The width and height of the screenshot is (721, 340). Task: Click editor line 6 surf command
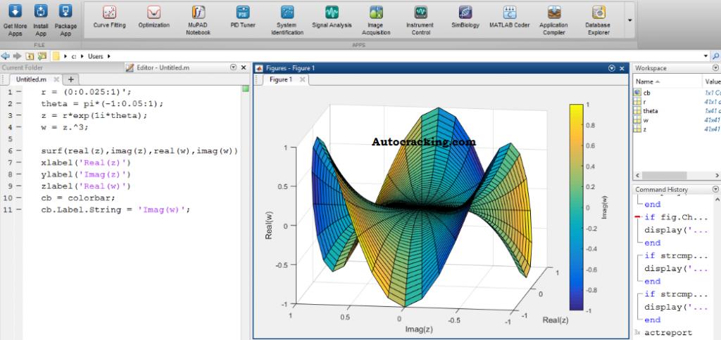point(139,150)
